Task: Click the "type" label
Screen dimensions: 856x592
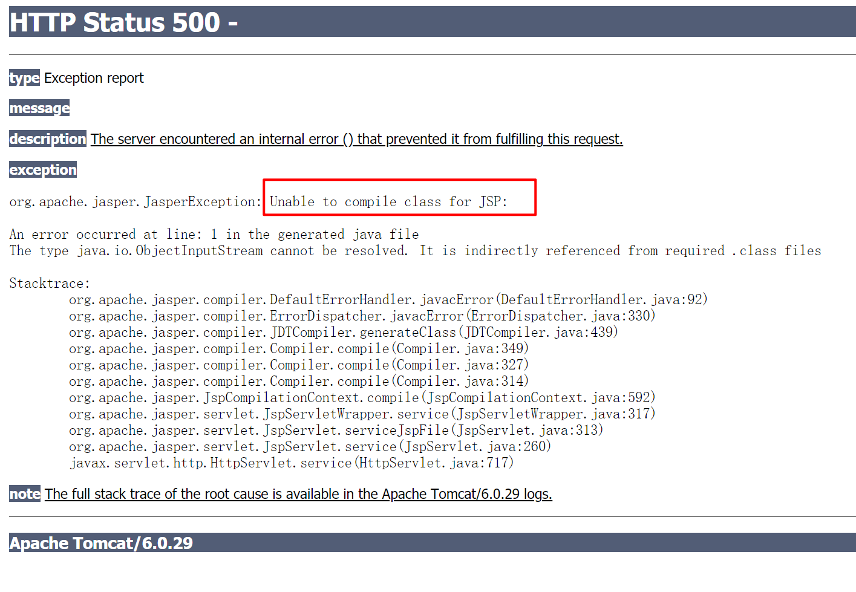Action: point(24,78)
